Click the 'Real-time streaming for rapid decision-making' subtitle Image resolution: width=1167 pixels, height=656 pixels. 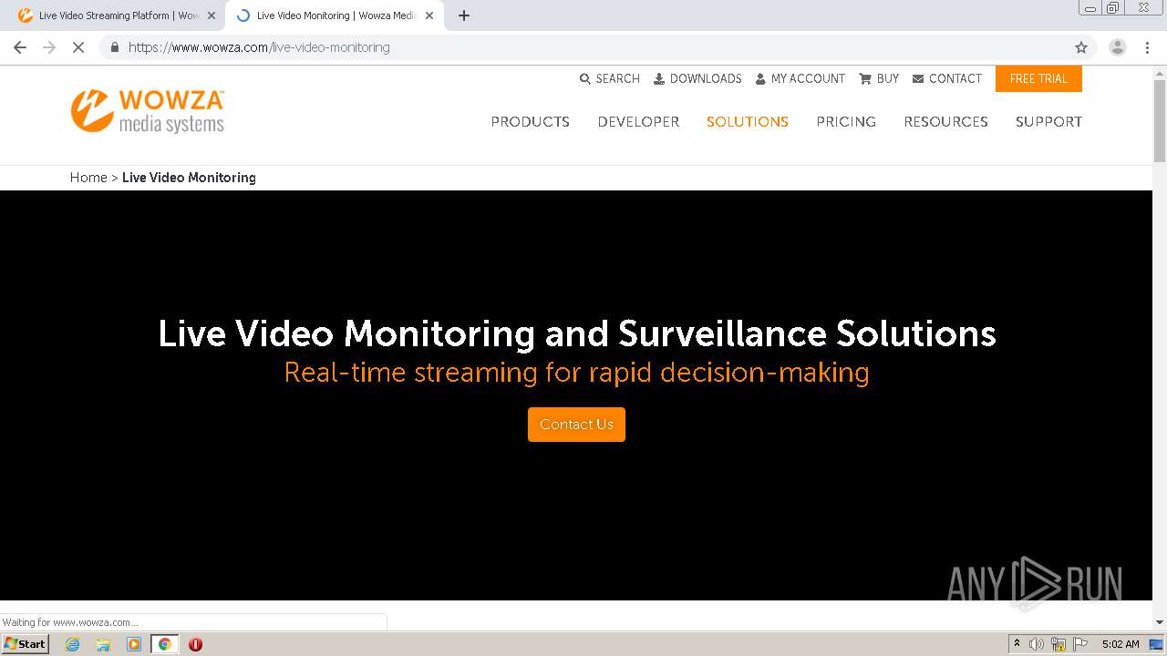576,373
